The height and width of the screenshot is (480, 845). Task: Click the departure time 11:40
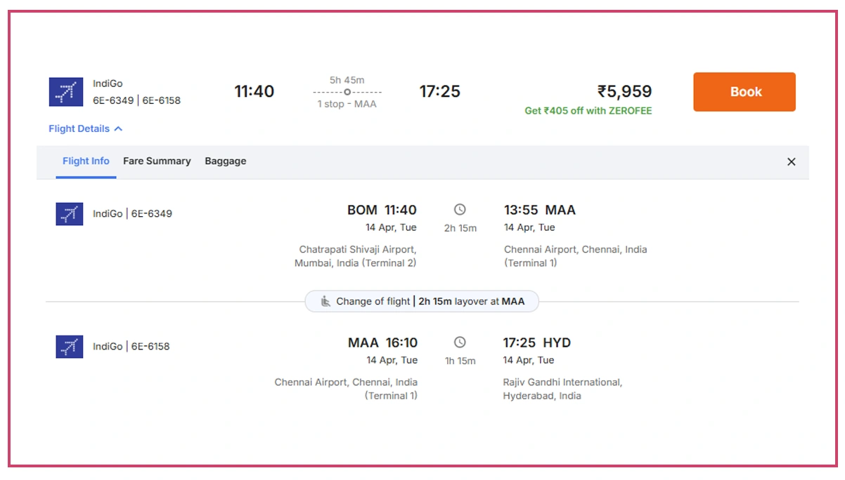[x=254, y=91]
